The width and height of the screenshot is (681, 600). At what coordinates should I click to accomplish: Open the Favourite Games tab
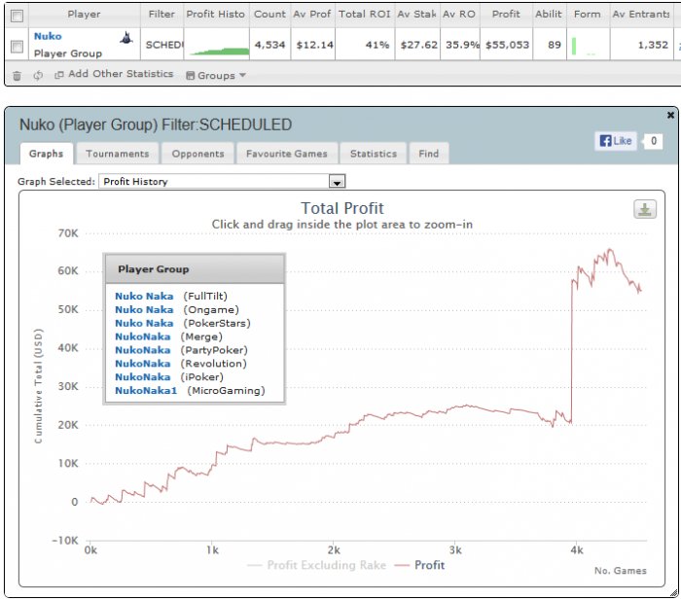(287, 154)
